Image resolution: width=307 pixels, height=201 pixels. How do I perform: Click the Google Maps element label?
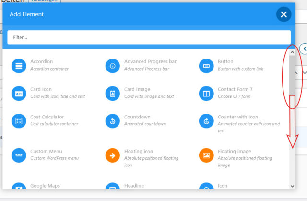pyautogui.click(x=45, y=186)
